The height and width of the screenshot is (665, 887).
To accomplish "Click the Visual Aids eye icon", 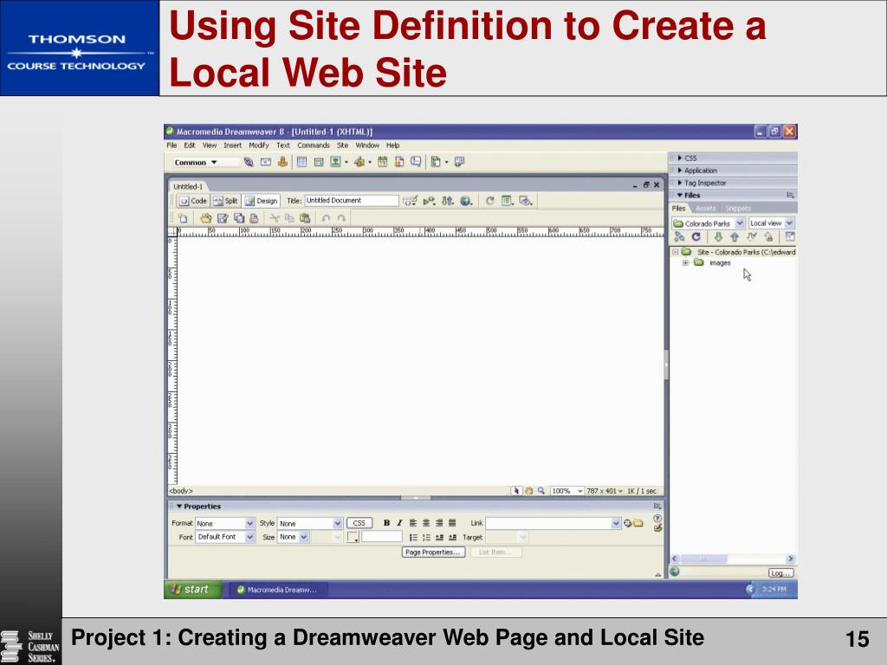I will pyautogui.click(x=526, y=201).
